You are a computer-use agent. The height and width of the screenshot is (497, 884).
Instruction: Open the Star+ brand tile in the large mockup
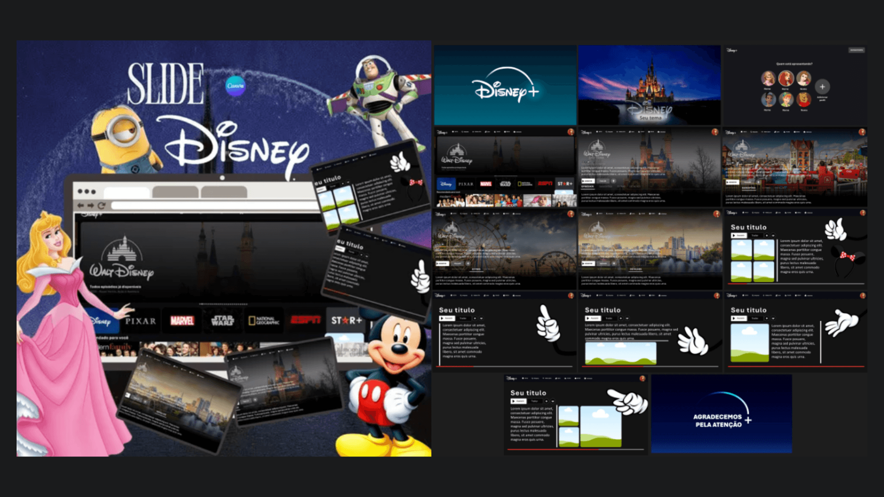(x=346, y=320)
